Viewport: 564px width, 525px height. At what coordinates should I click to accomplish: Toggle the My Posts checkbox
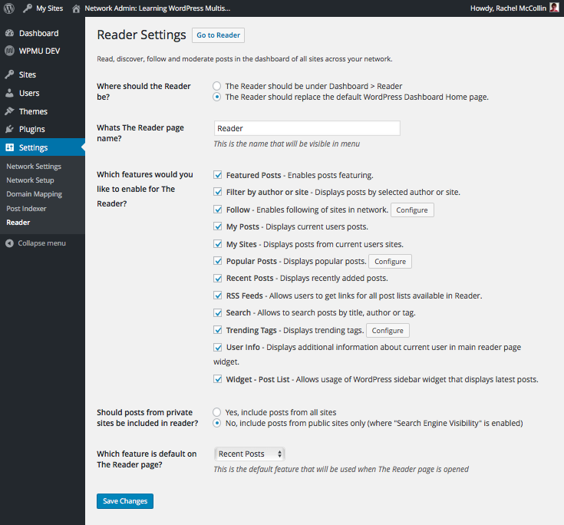218,226
